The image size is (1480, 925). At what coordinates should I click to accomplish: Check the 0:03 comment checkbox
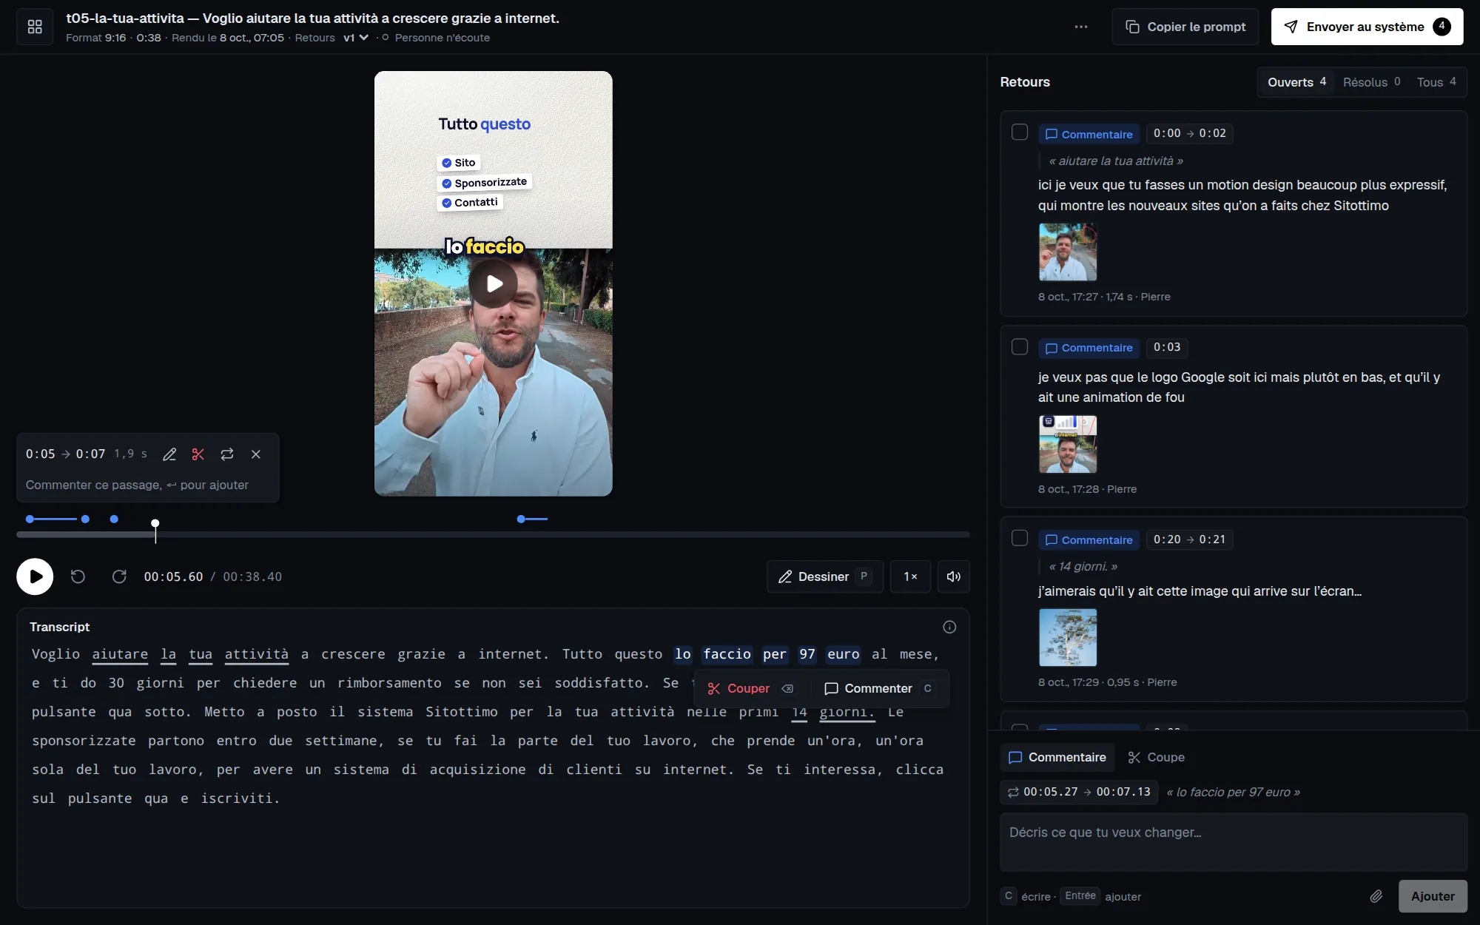click(x=1020, y=347)
